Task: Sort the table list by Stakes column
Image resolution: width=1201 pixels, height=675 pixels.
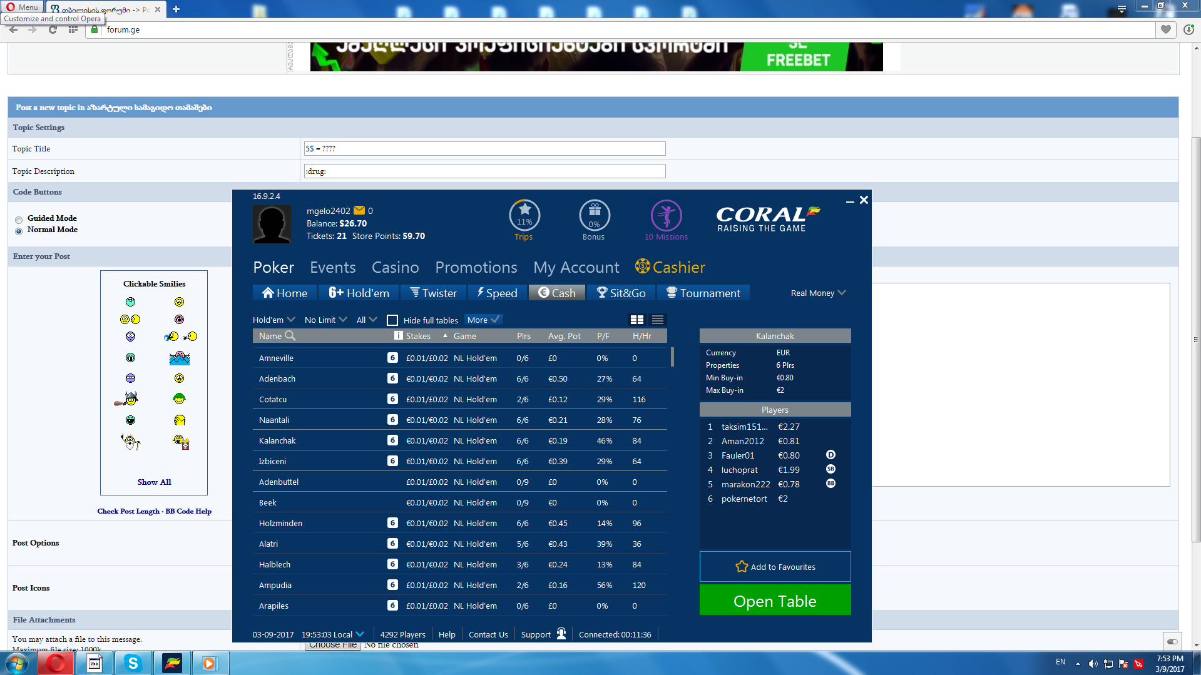Action: click(x=418, y=336)
